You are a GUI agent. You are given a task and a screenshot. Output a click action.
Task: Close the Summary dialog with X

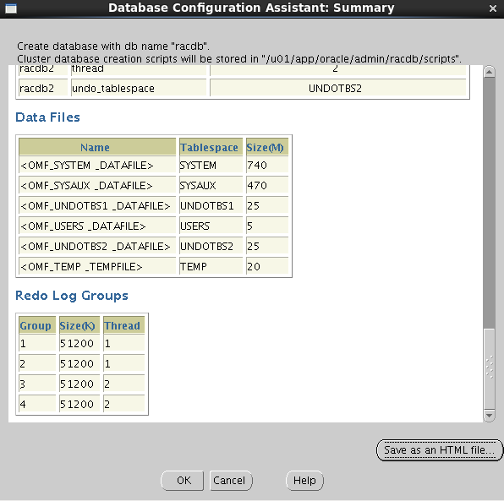tap(492, 8)
